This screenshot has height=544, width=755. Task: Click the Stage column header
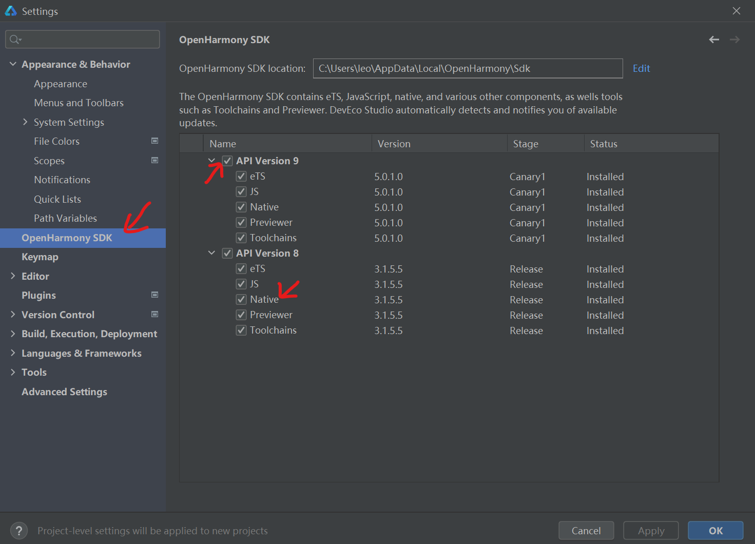[546, 144]
